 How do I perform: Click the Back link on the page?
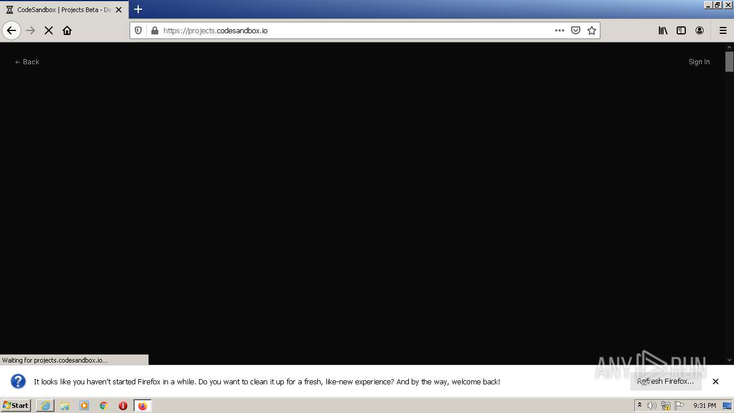click(27, 62)
